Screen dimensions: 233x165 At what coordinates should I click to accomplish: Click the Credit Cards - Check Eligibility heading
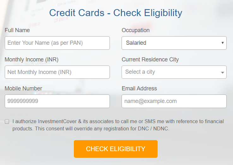[116, 13]
